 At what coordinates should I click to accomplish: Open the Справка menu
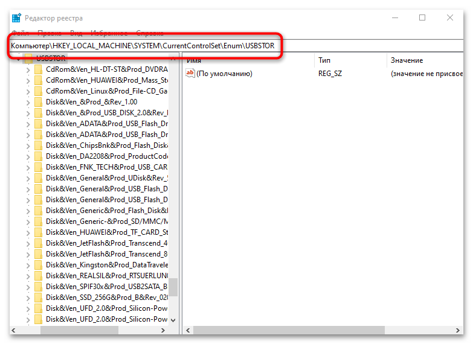click(149, 33)
